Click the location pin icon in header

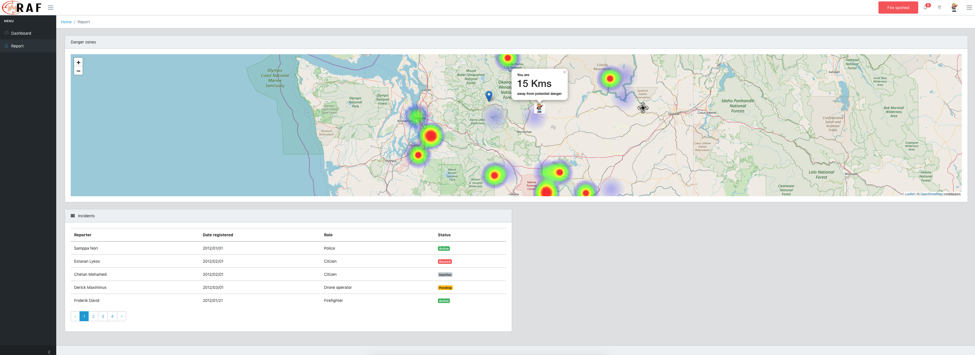click(x=939, y=8)
